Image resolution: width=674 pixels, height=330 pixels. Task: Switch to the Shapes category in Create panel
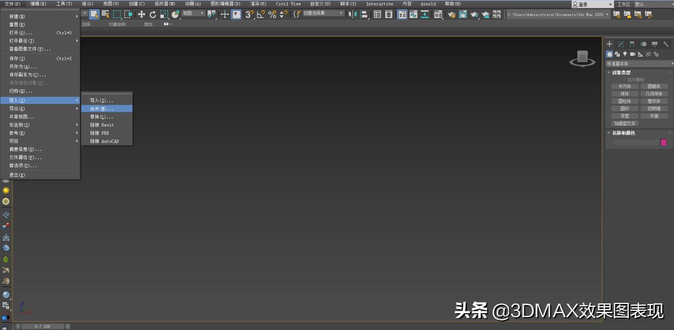click(x=616, y=54)
